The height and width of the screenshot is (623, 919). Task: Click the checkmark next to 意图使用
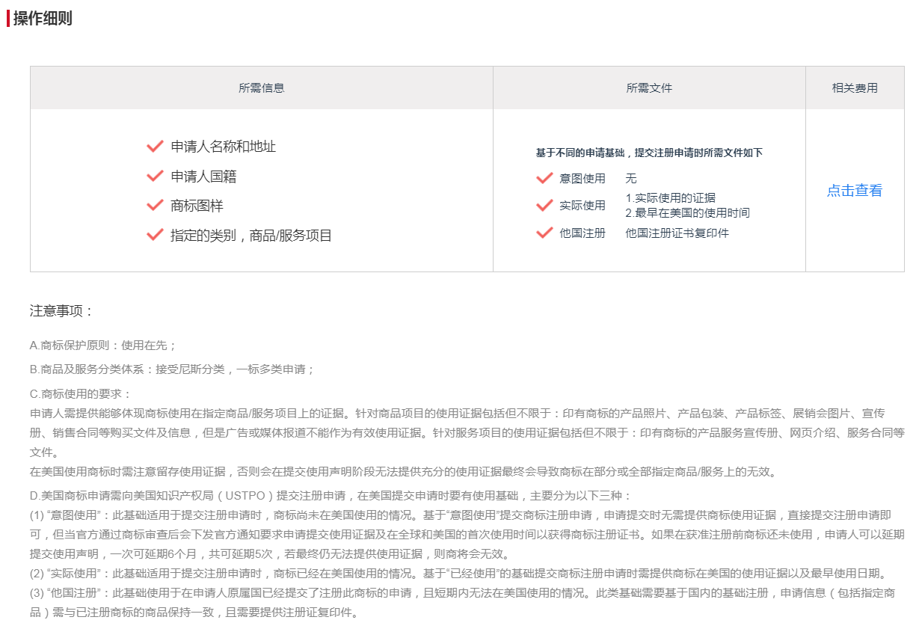544,179
